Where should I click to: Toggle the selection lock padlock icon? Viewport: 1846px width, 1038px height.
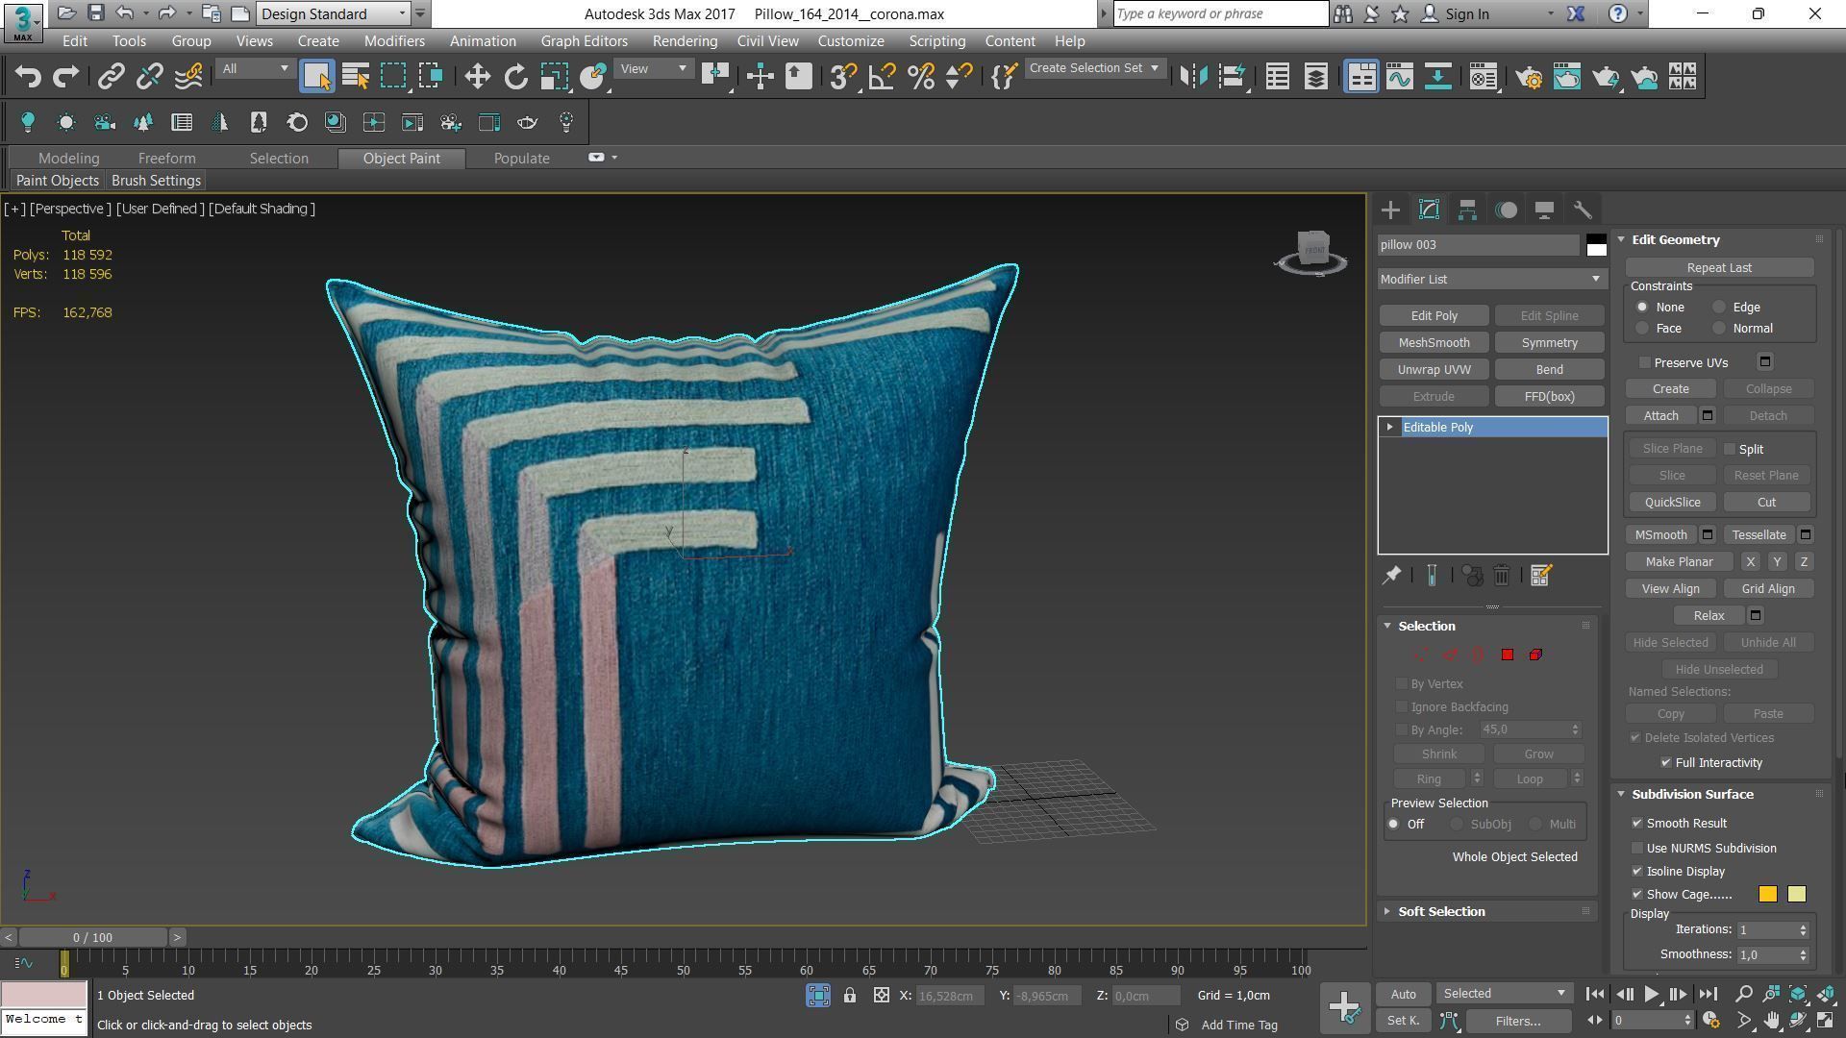[x=850, y=996]
